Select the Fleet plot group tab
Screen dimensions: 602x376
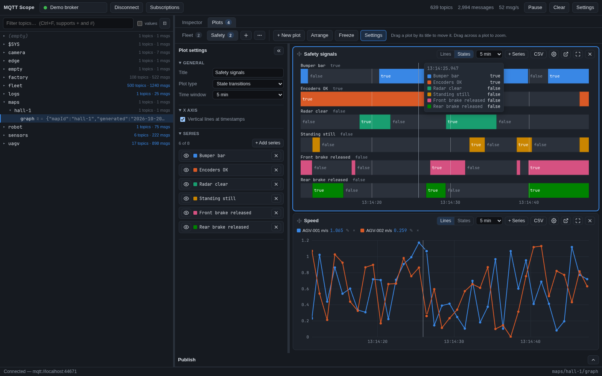tap(192, 35)
